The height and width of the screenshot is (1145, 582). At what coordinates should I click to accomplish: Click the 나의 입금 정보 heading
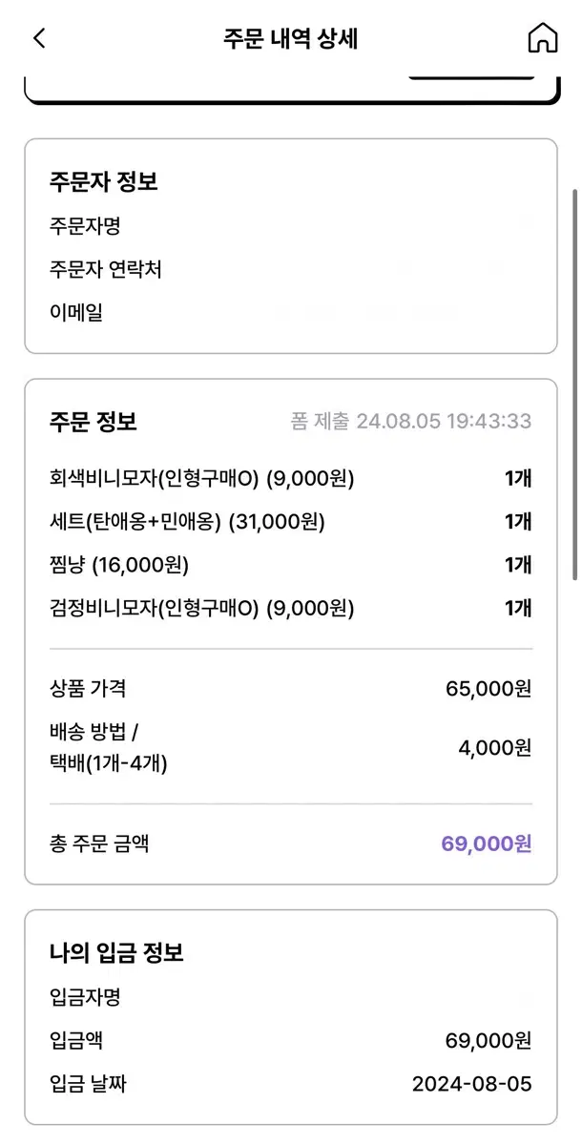116,952
